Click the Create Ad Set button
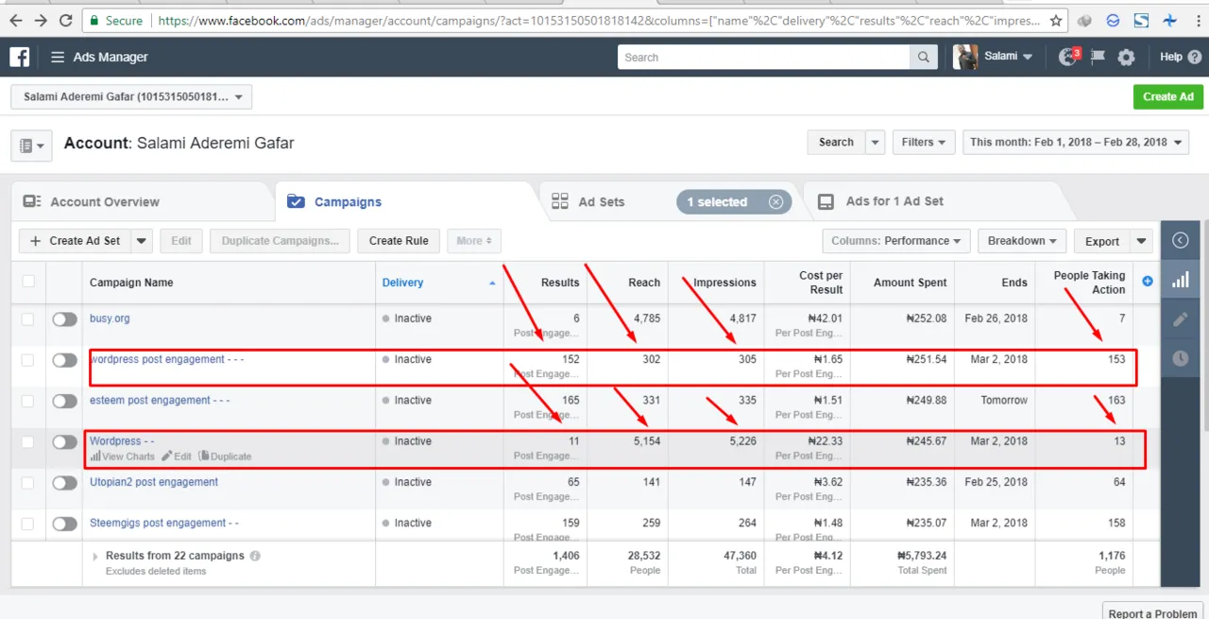 pyautogui.click(x=76, y=241)
